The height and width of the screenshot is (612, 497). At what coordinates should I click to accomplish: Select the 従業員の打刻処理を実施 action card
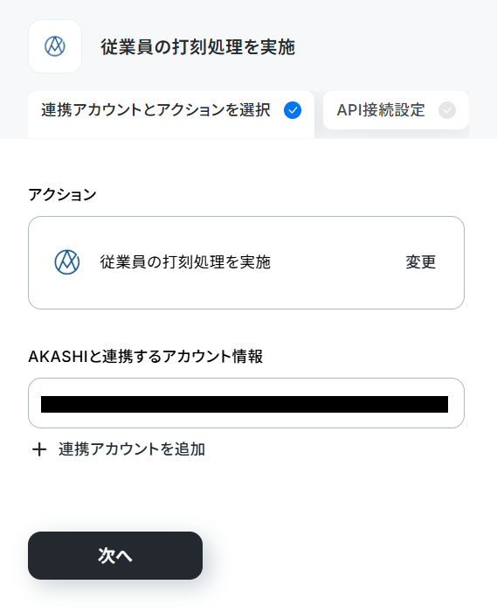(246, 262)
